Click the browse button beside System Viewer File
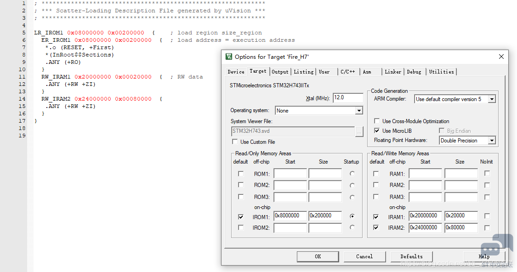517x272 pixels. [x=359, y=131]
